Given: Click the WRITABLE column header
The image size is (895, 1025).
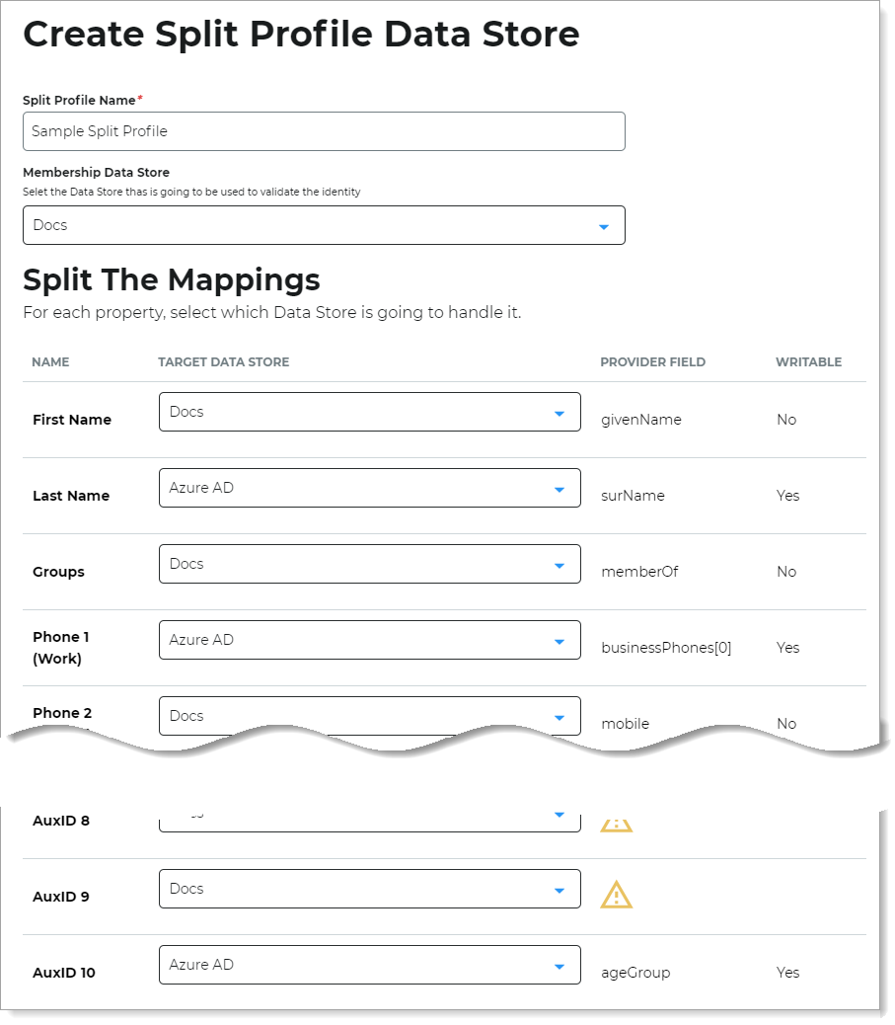Looking at the screenshot, I should pos(808,362).
